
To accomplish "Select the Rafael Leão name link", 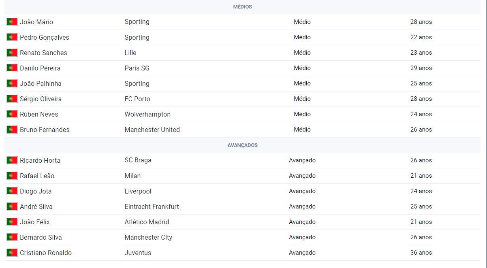I will point(37,176).
